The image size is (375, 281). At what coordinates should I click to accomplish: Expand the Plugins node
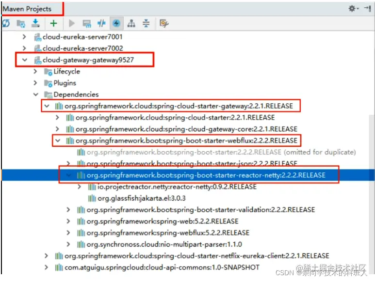tap(35, 83)
